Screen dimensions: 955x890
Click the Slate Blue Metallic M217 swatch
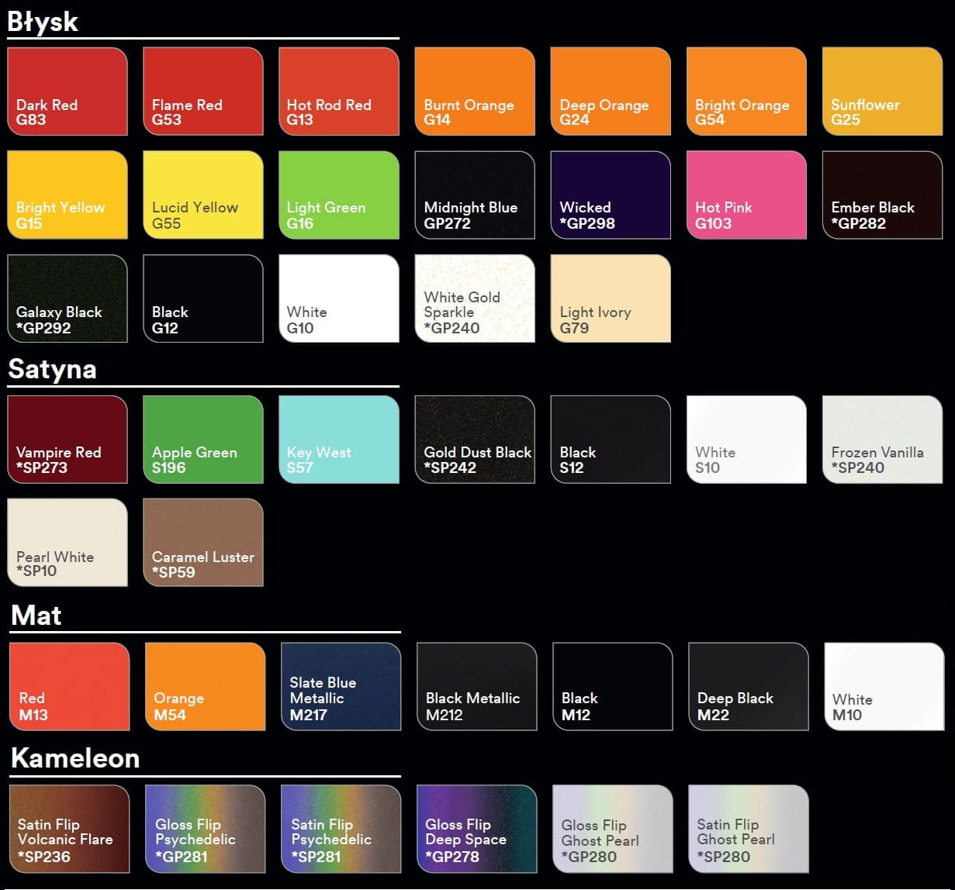coord(341,686)
